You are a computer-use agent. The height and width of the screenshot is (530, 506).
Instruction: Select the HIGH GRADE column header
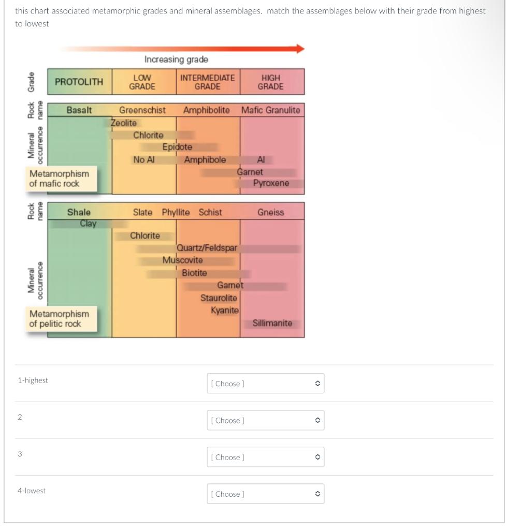tap(271, 81)
